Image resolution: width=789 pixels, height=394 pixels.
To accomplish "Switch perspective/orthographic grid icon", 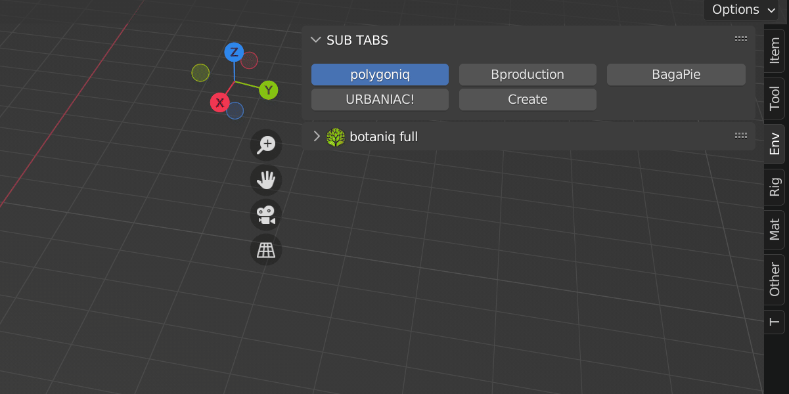I will [266, 250].
